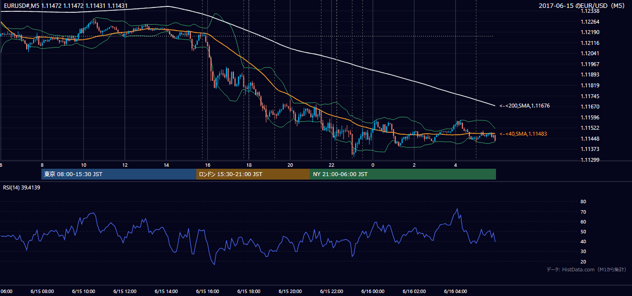Select the 200 SMA label 1.11676
Screen dimensions: 632x296
click(x=525, y=106)
